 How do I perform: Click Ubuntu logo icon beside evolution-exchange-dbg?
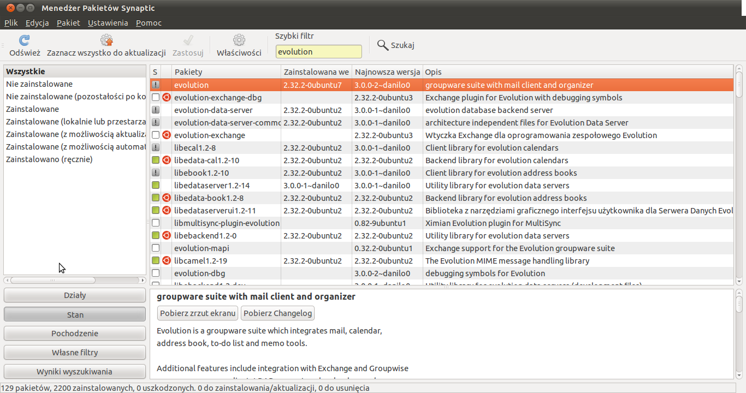(x=167, y=98)
